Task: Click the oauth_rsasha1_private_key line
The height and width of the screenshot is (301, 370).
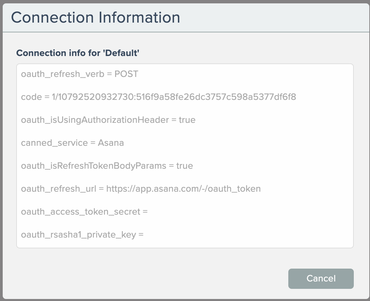Action: click(82, 235)
